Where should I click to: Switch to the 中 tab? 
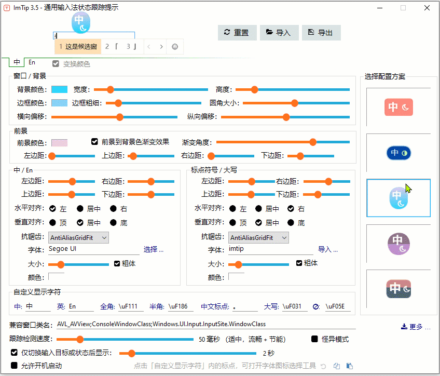[16, 62]
